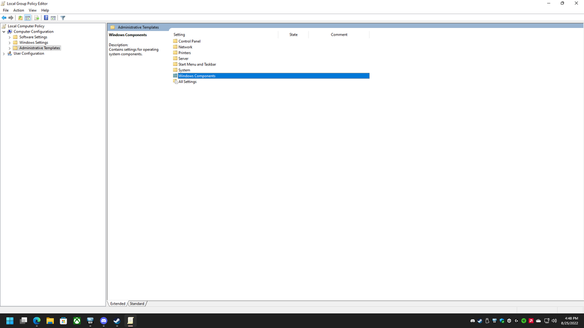Open Microsoft Store from the taskbar
The width and height of the screenshot is (584, 328).
coord(64,320)
